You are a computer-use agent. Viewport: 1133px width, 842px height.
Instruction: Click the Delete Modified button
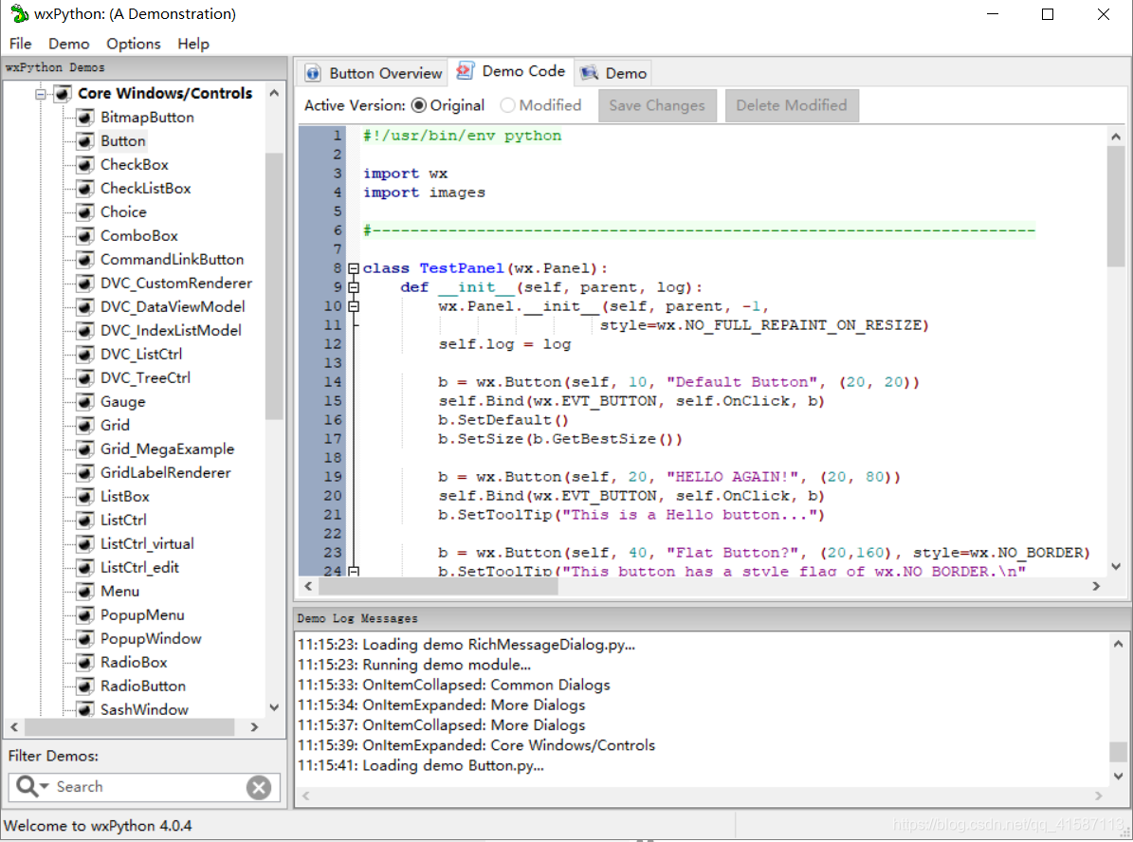point(792,105)
